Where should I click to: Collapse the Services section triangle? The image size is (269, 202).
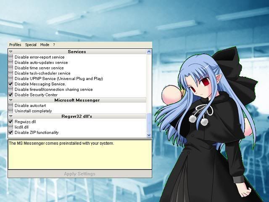[x=11, y=52]
